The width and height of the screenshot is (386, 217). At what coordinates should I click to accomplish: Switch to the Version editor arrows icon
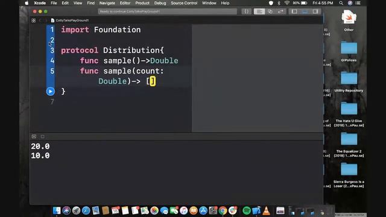[280, 11]
